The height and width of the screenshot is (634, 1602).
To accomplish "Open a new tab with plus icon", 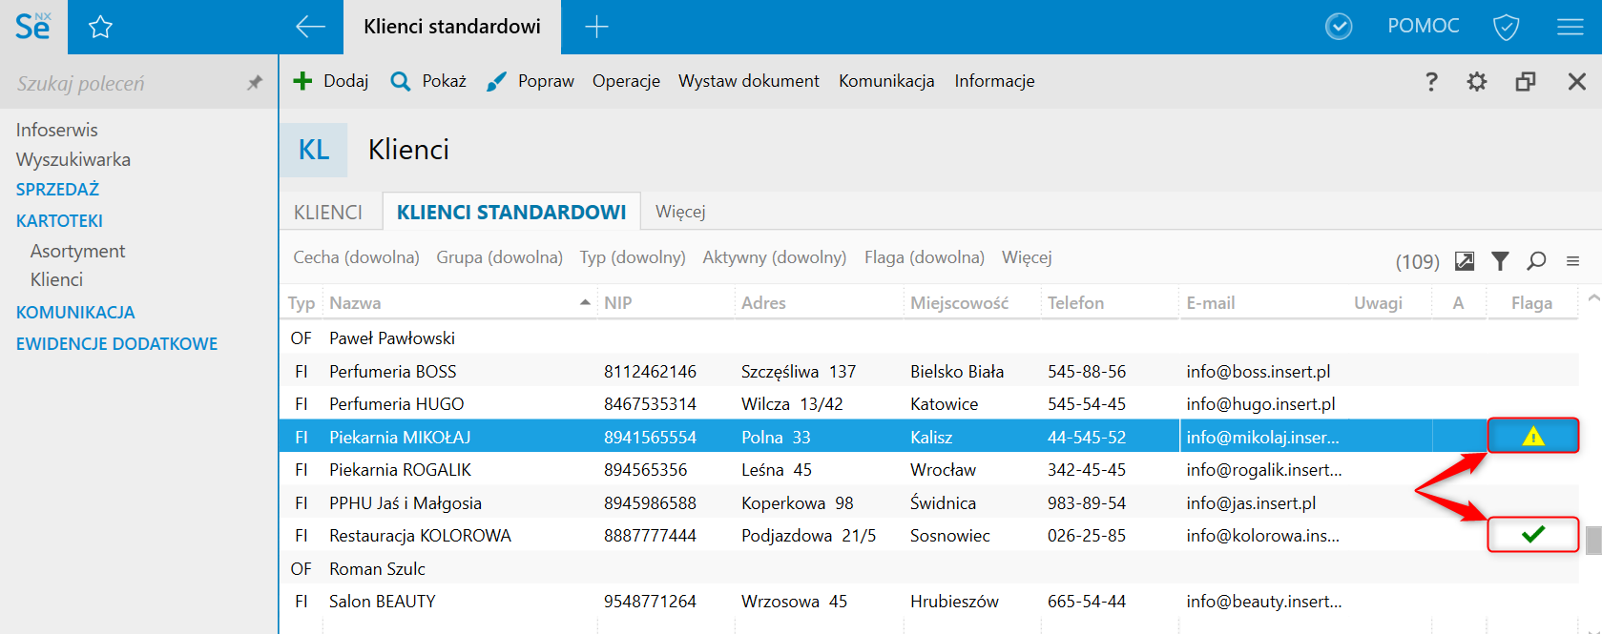I will tap(596, 28).
